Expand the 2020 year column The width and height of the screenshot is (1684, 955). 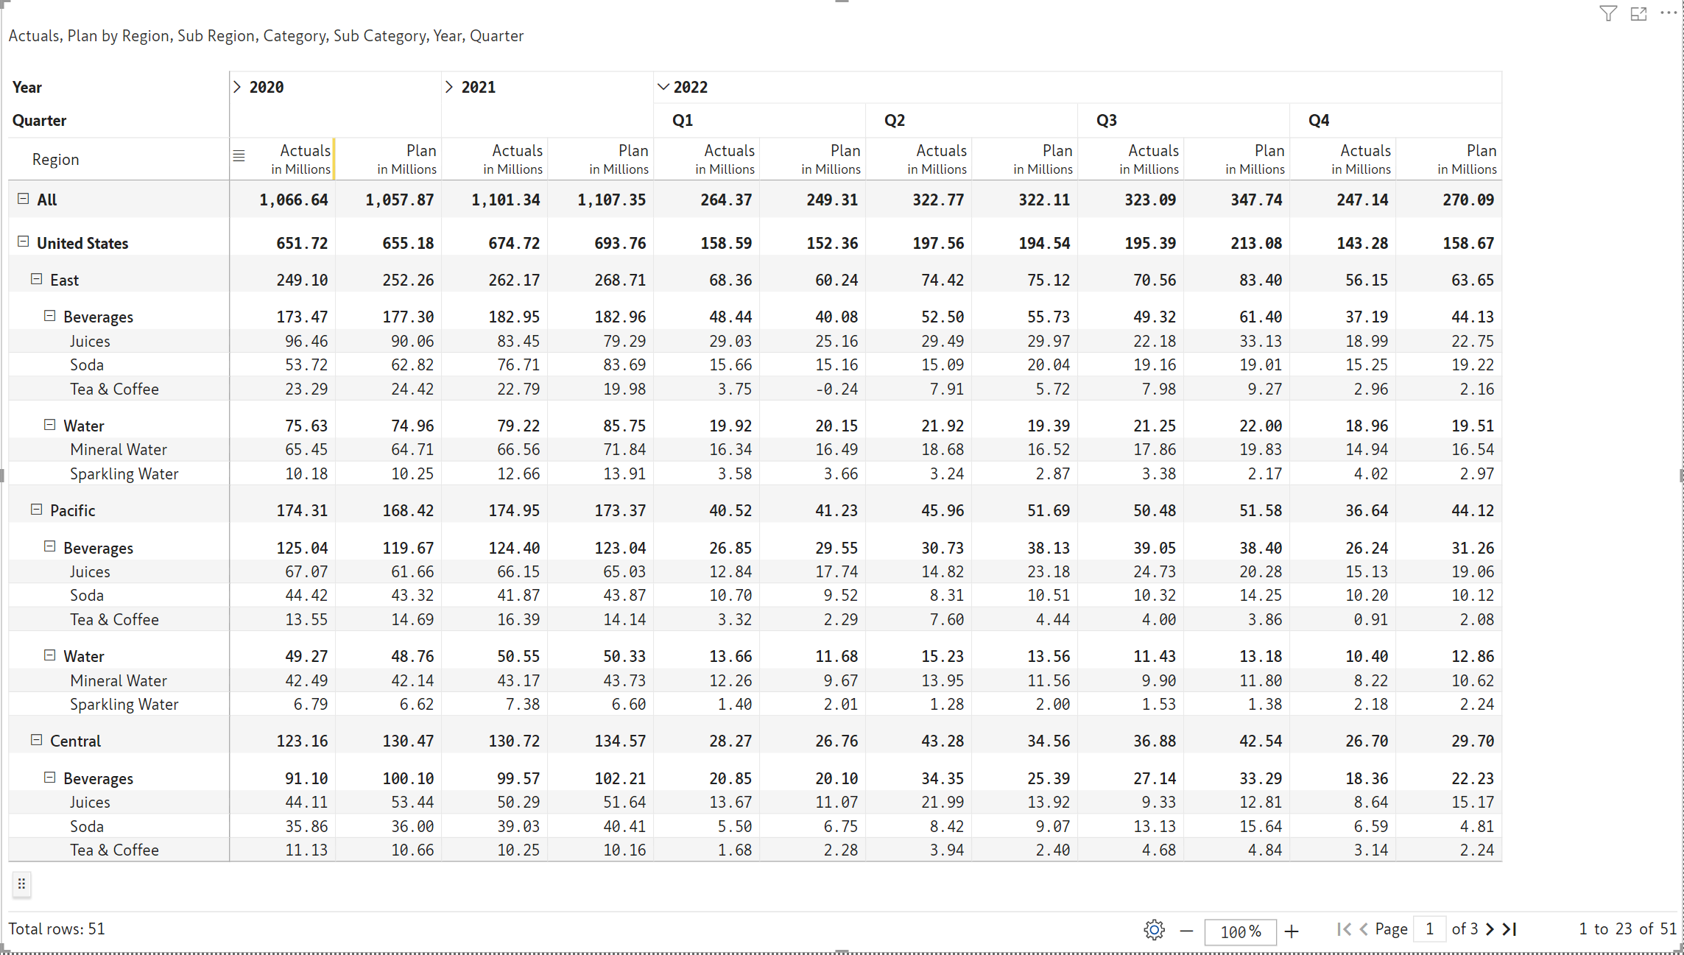coord(237,87)
